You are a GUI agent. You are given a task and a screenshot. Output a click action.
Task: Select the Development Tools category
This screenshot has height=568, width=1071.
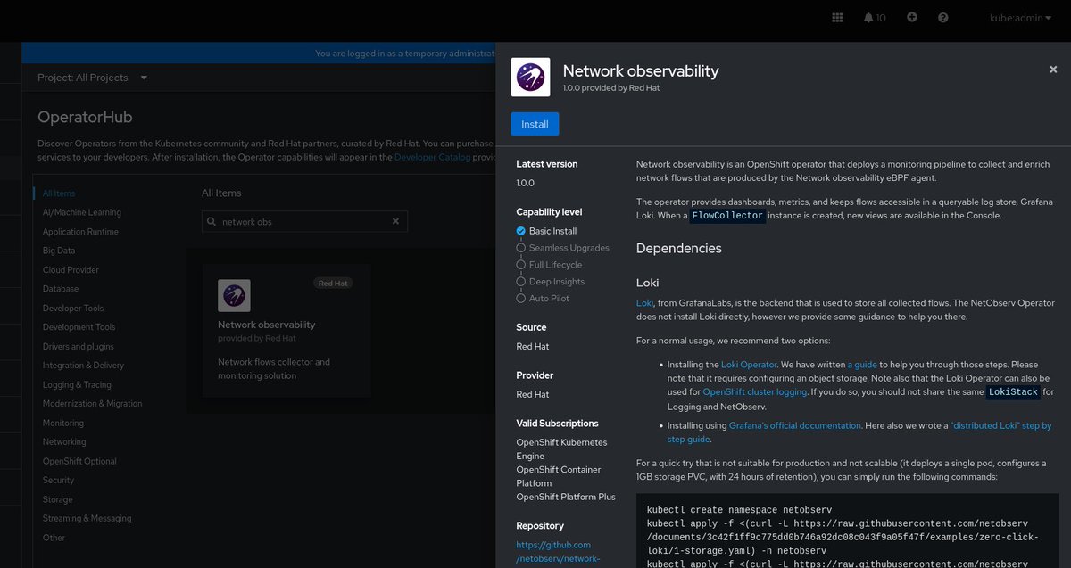(79, 327)
